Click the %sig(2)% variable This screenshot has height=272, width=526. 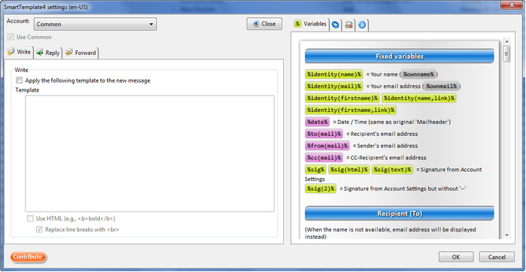[x=321, y=189]
